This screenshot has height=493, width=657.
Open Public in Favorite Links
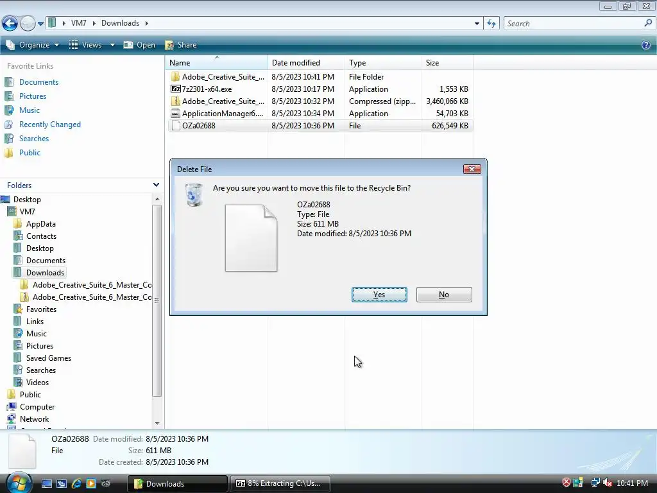pyautogui.click(x=30, y=153)
